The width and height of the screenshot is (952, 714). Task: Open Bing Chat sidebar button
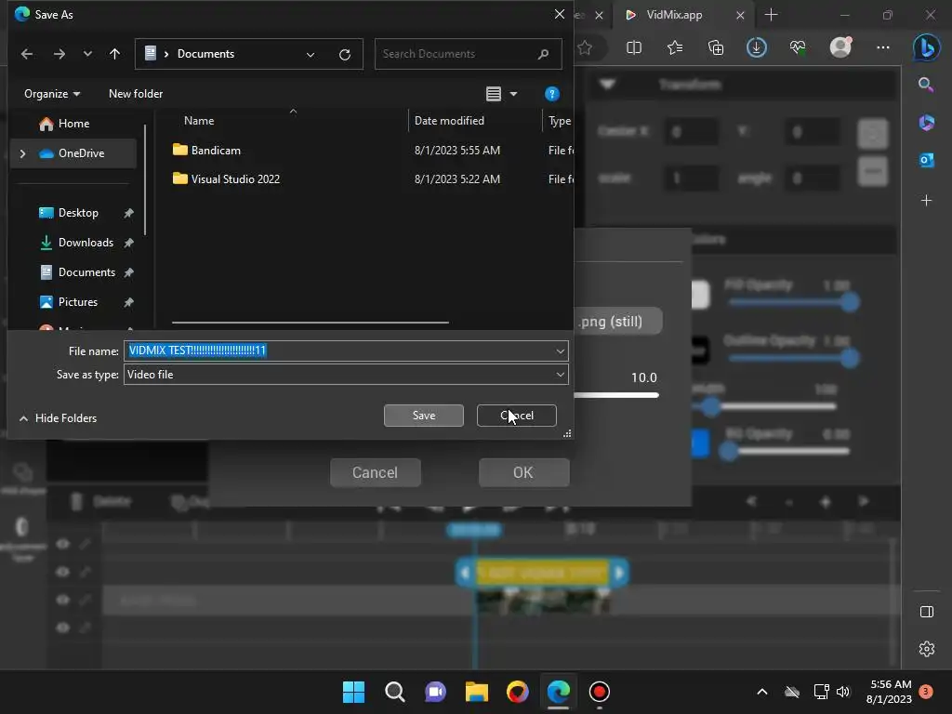[927, 47]
